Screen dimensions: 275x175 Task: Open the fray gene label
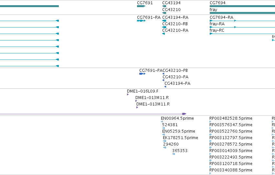214,10
